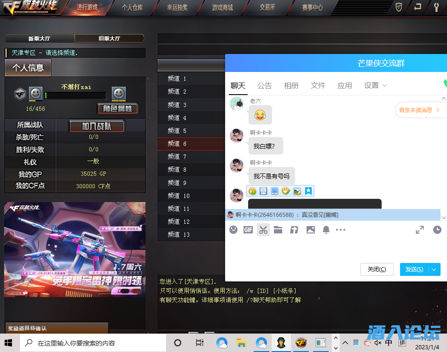This screenshot has height=352, width=447.
Task: Open chat history clock icon
Action: pos(437,230)
